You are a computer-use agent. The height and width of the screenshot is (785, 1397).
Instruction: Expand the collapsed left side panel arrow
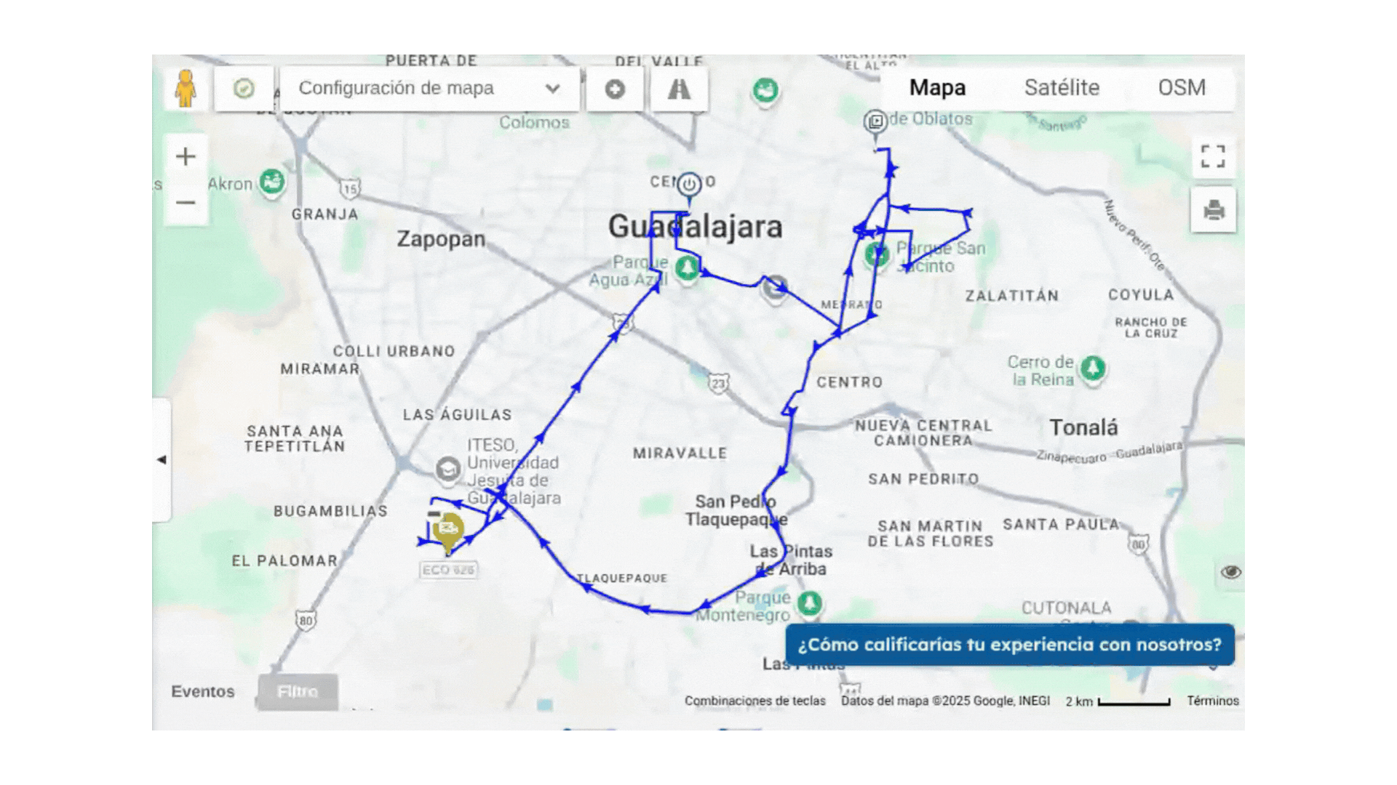[x=162, y=459]
